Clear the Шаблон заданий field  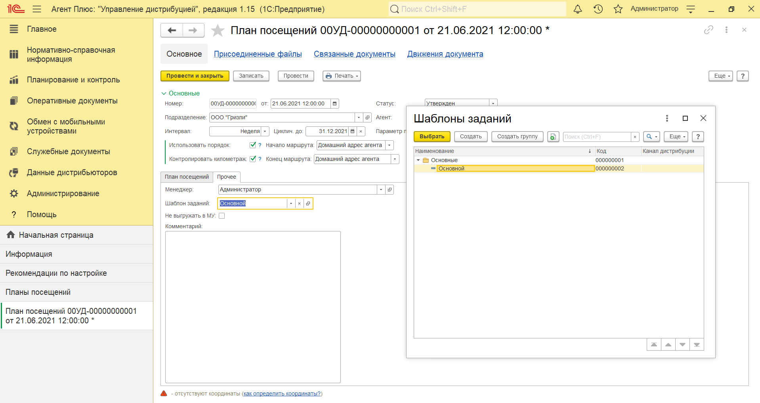[299, 203]
